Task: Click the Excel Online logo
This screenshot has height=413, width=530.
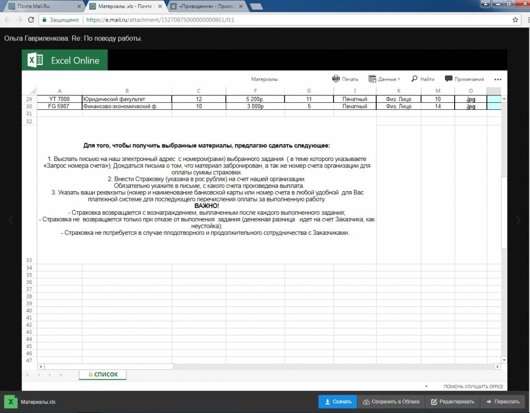Action: click(x=64, y=60)
